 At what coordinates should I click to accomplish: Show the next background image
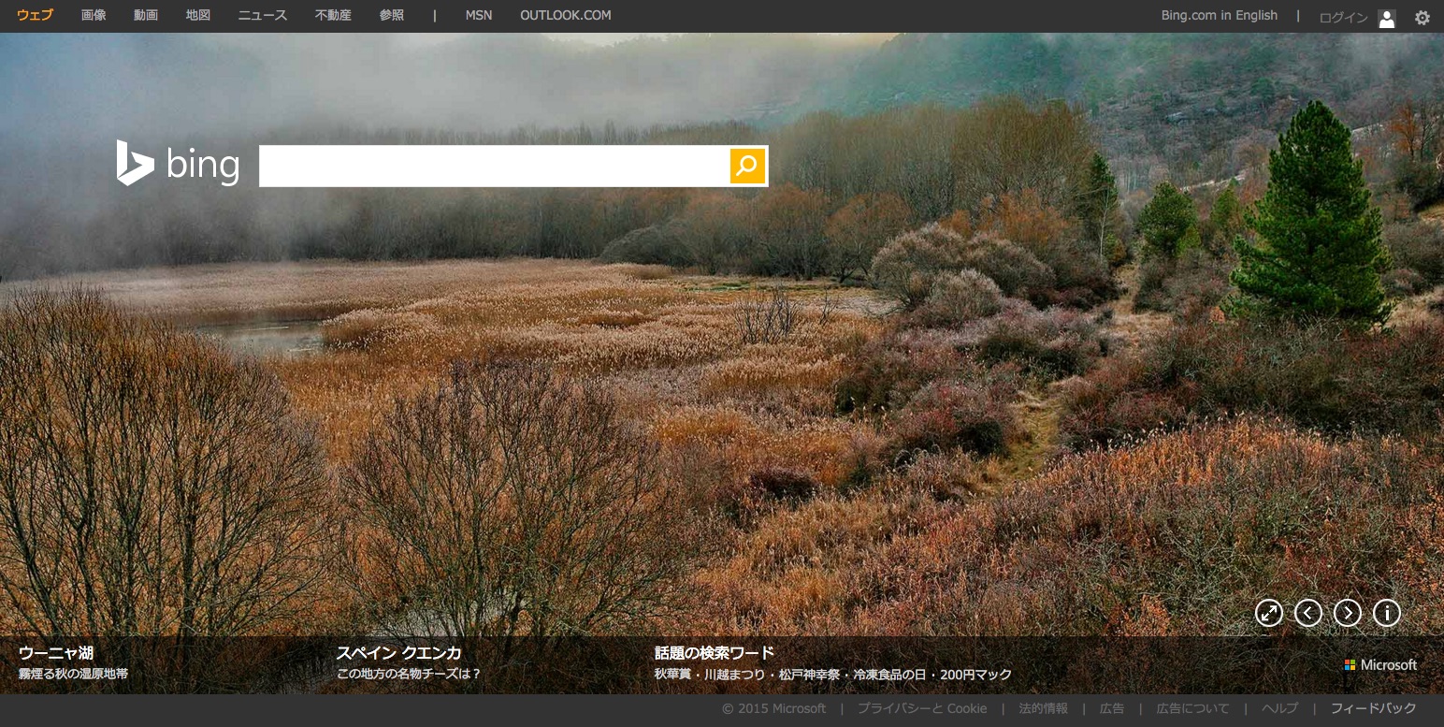(x=1347, y=613)
